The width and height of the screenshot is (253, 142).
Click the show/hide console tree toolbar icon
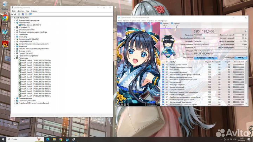pos(19,14)
